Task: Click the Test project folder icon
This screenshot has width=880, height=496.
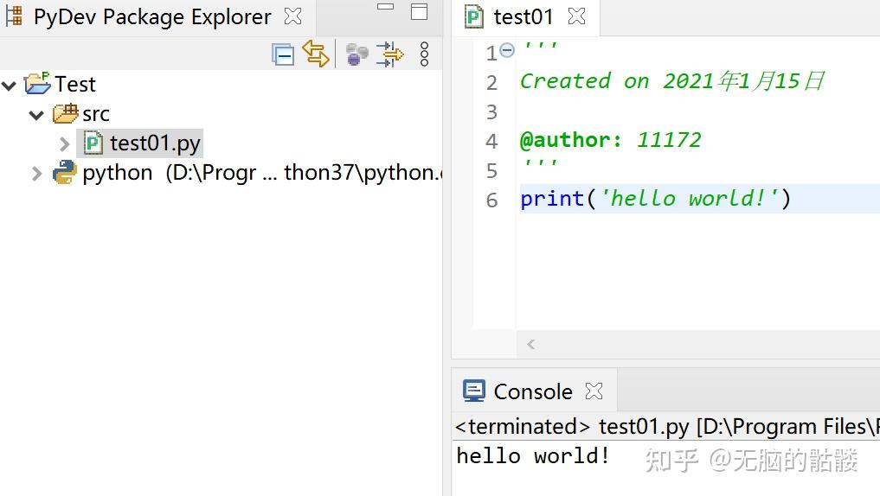Action: point(37,84)
